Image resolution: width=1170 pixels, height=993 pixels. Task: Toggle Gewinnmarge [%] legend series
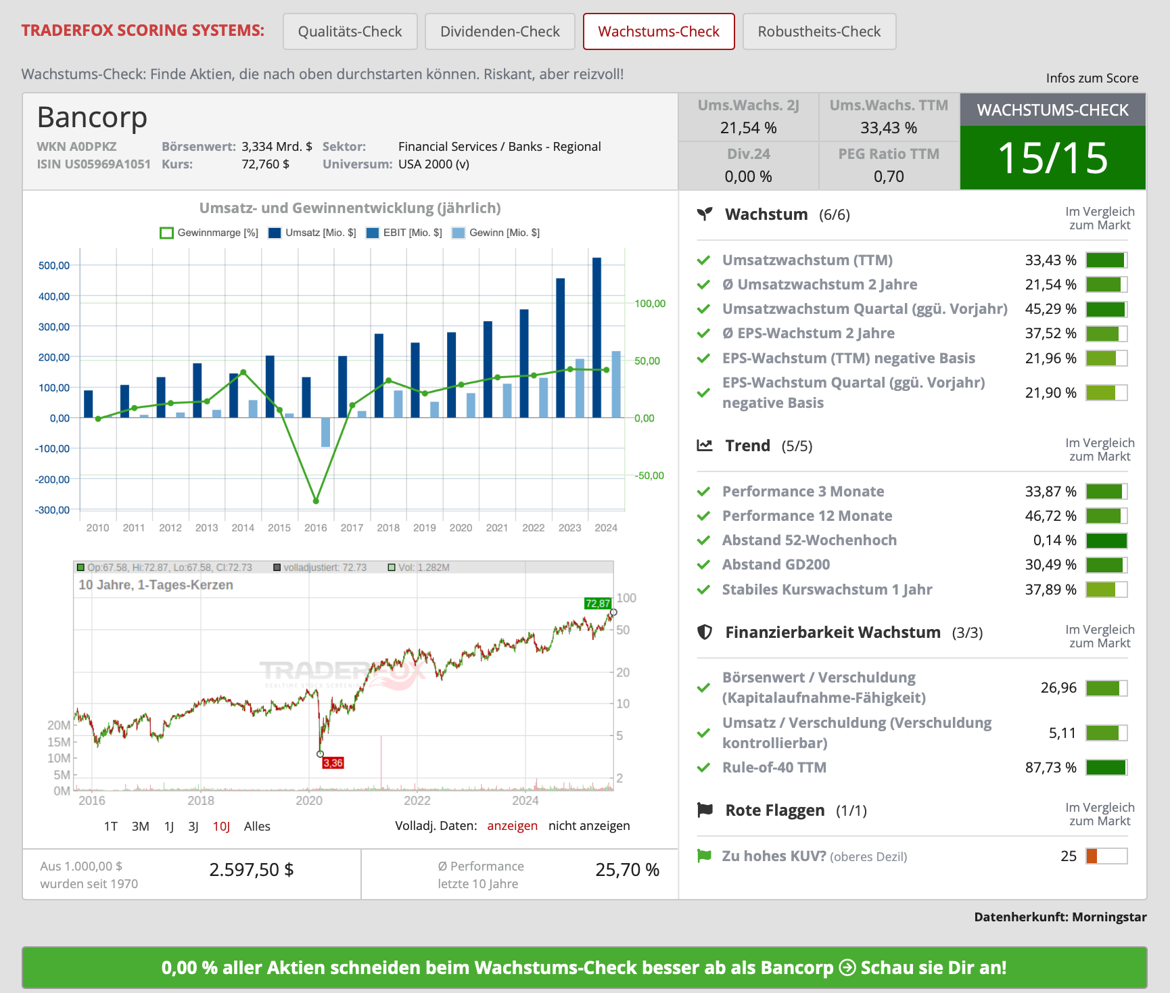[x=209, y=233]
